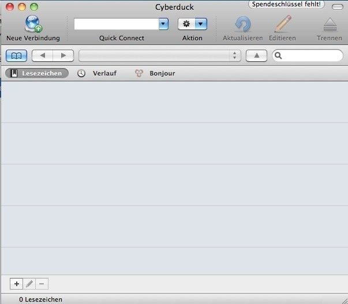Switch to the Bonjour tab
The width and height of the screenshot is (348, 304).
(155, 73)
